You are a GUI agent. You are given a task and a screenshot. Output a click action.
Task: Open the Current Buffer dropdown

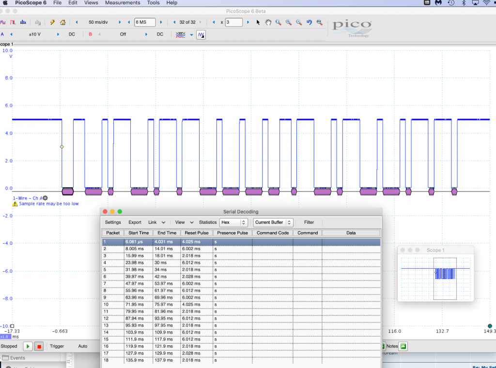coord(273,222)
